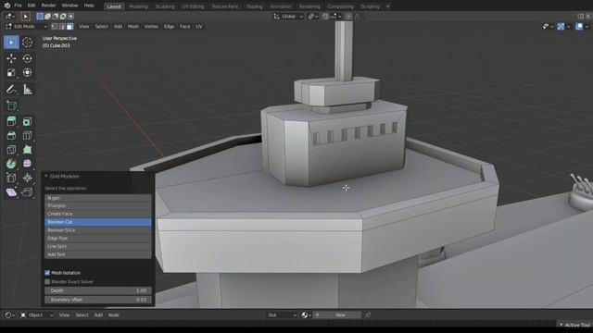Select the Shrink/Fatten tool
The width and height of the screenshot is (593, 333).
coord(27,178)
